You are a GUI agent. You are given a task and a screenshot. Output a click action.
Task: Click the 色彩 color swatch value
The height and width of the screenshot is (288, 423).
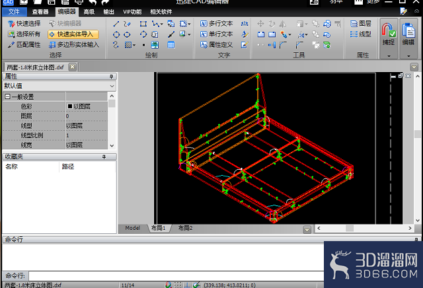[x=70, y=106]
